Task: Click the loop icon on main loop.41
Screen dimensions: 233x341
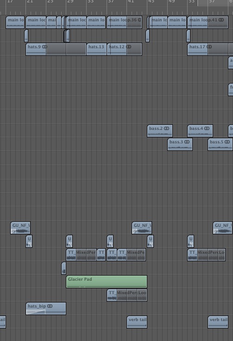Action: pos(221,20)
